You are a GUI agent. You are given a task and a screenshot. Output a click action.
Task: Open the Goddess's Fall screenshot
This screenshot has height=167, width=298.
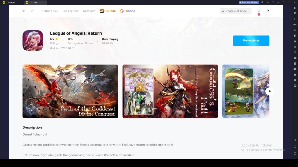coord(170,91)
